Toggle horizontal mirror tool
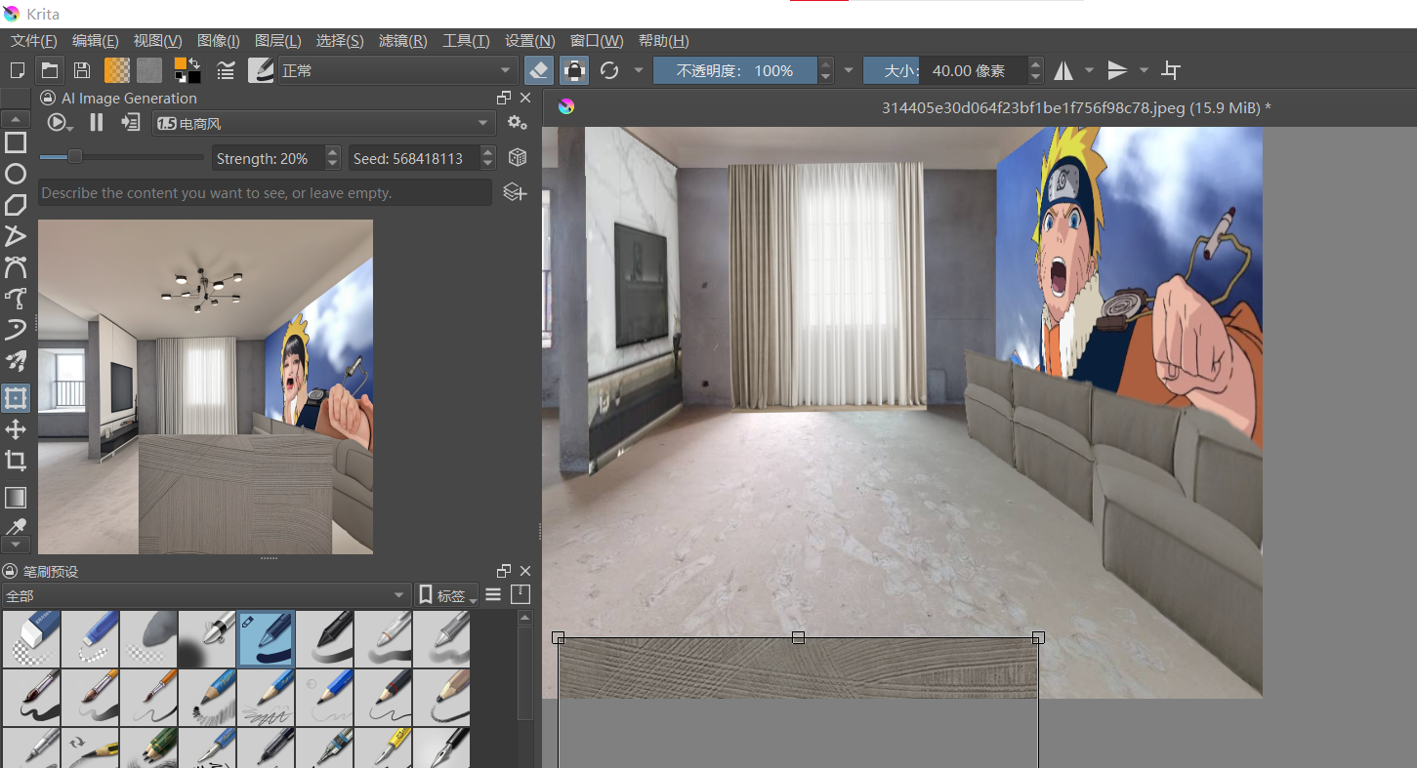This screenshot has width=1417, height=768. (x=1063, y=70)
